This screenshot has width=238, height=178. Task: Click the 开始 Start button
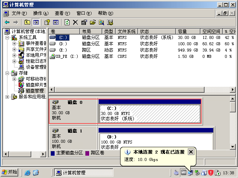(x=10, y=172)
